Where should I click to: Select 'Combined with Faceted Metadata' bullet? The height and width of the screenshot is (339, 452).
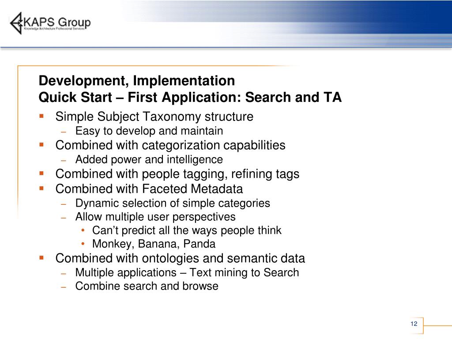point(149,189)
